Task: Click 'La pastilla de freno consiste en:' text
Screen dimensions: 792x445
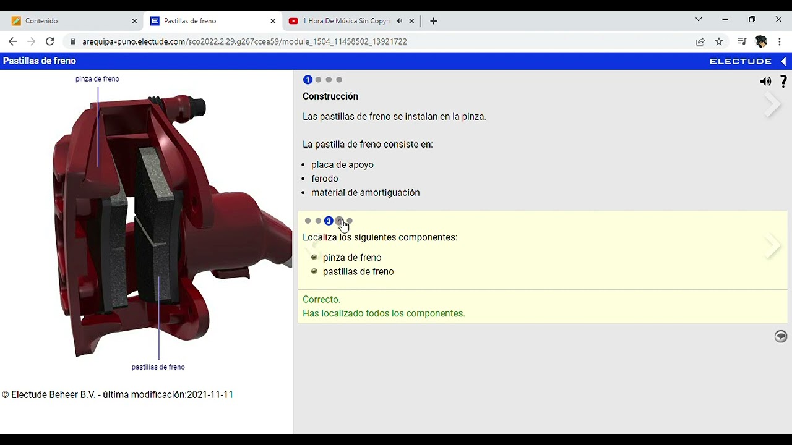Action: pyautogui.click(x=368, y=145)
